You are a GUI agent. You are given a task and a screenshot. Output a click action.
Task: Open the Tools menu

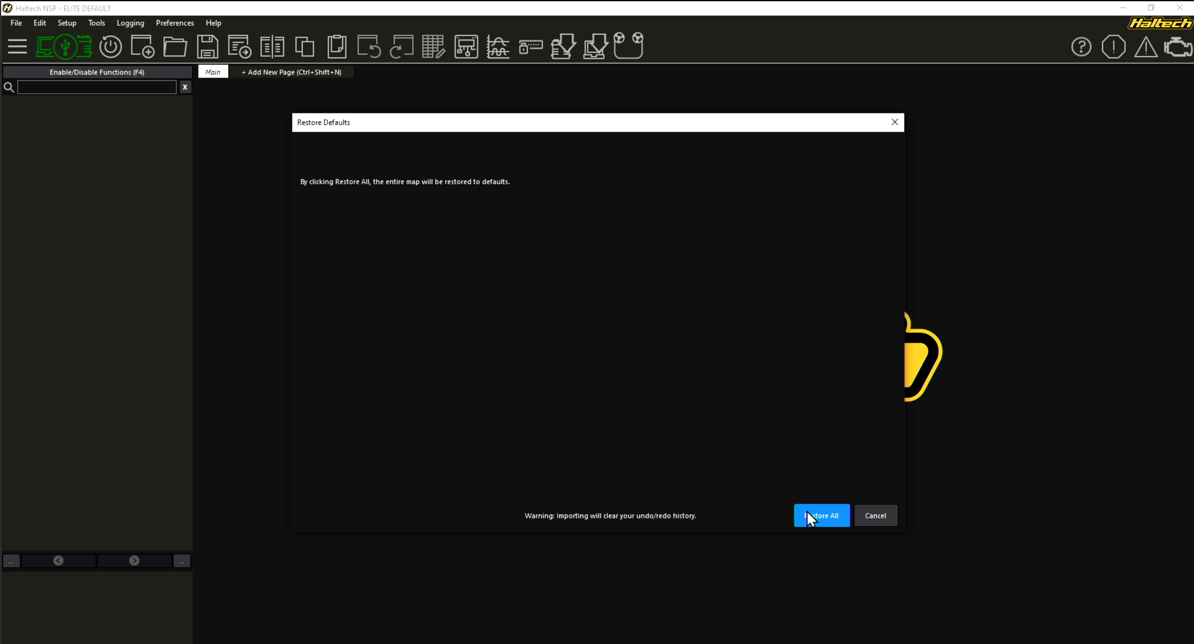[x=96, y=23]
